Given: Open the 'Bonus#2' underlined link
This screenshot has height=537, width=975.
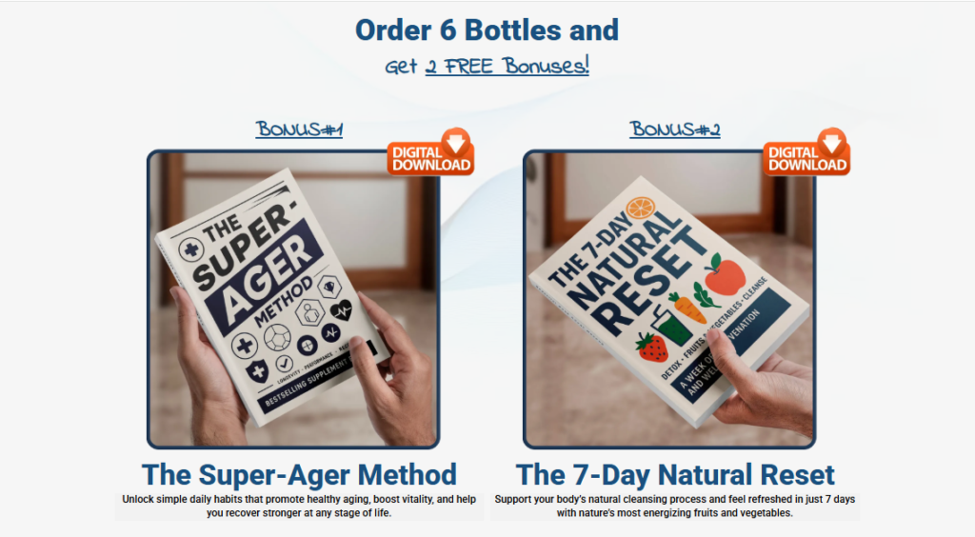Looking at the screenshot, I should 675,129.
